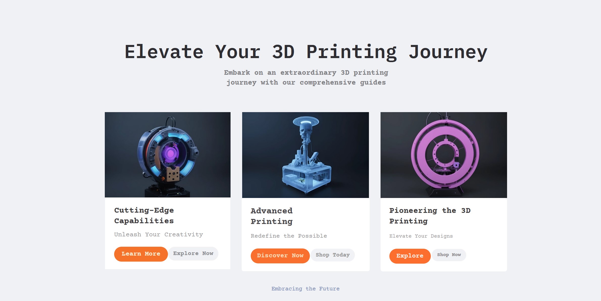This screenshot has height=301, width=601.
Task: Click the Shop Today button
Action: [x=333, y=255]
